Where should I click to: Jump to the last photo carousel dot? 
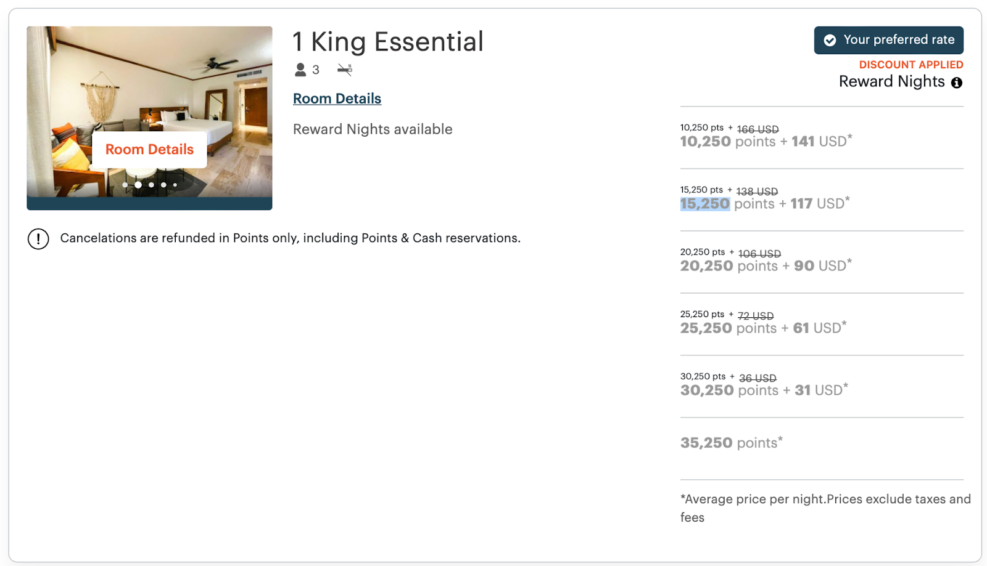pyautogui.click(x=175, y=185)
